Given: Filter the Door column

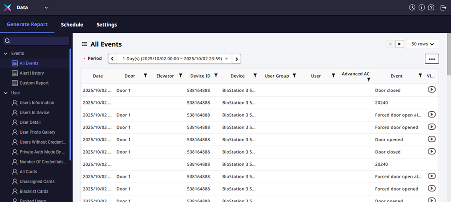Looking at the screenshot, I should pos(145,76).
